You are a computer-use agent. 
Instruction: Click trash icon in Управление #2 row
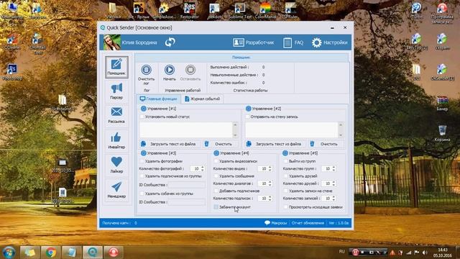pos(312,144)
